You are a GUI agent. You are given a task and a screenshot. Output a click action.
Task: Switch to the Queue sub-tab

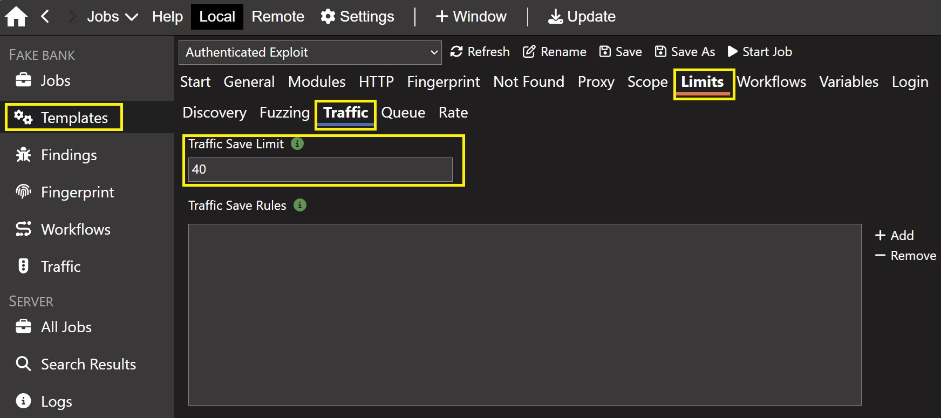403,113
